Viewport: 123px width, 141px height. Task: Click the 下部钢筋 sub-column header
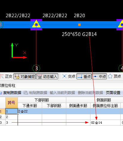[x=54, y=106]
